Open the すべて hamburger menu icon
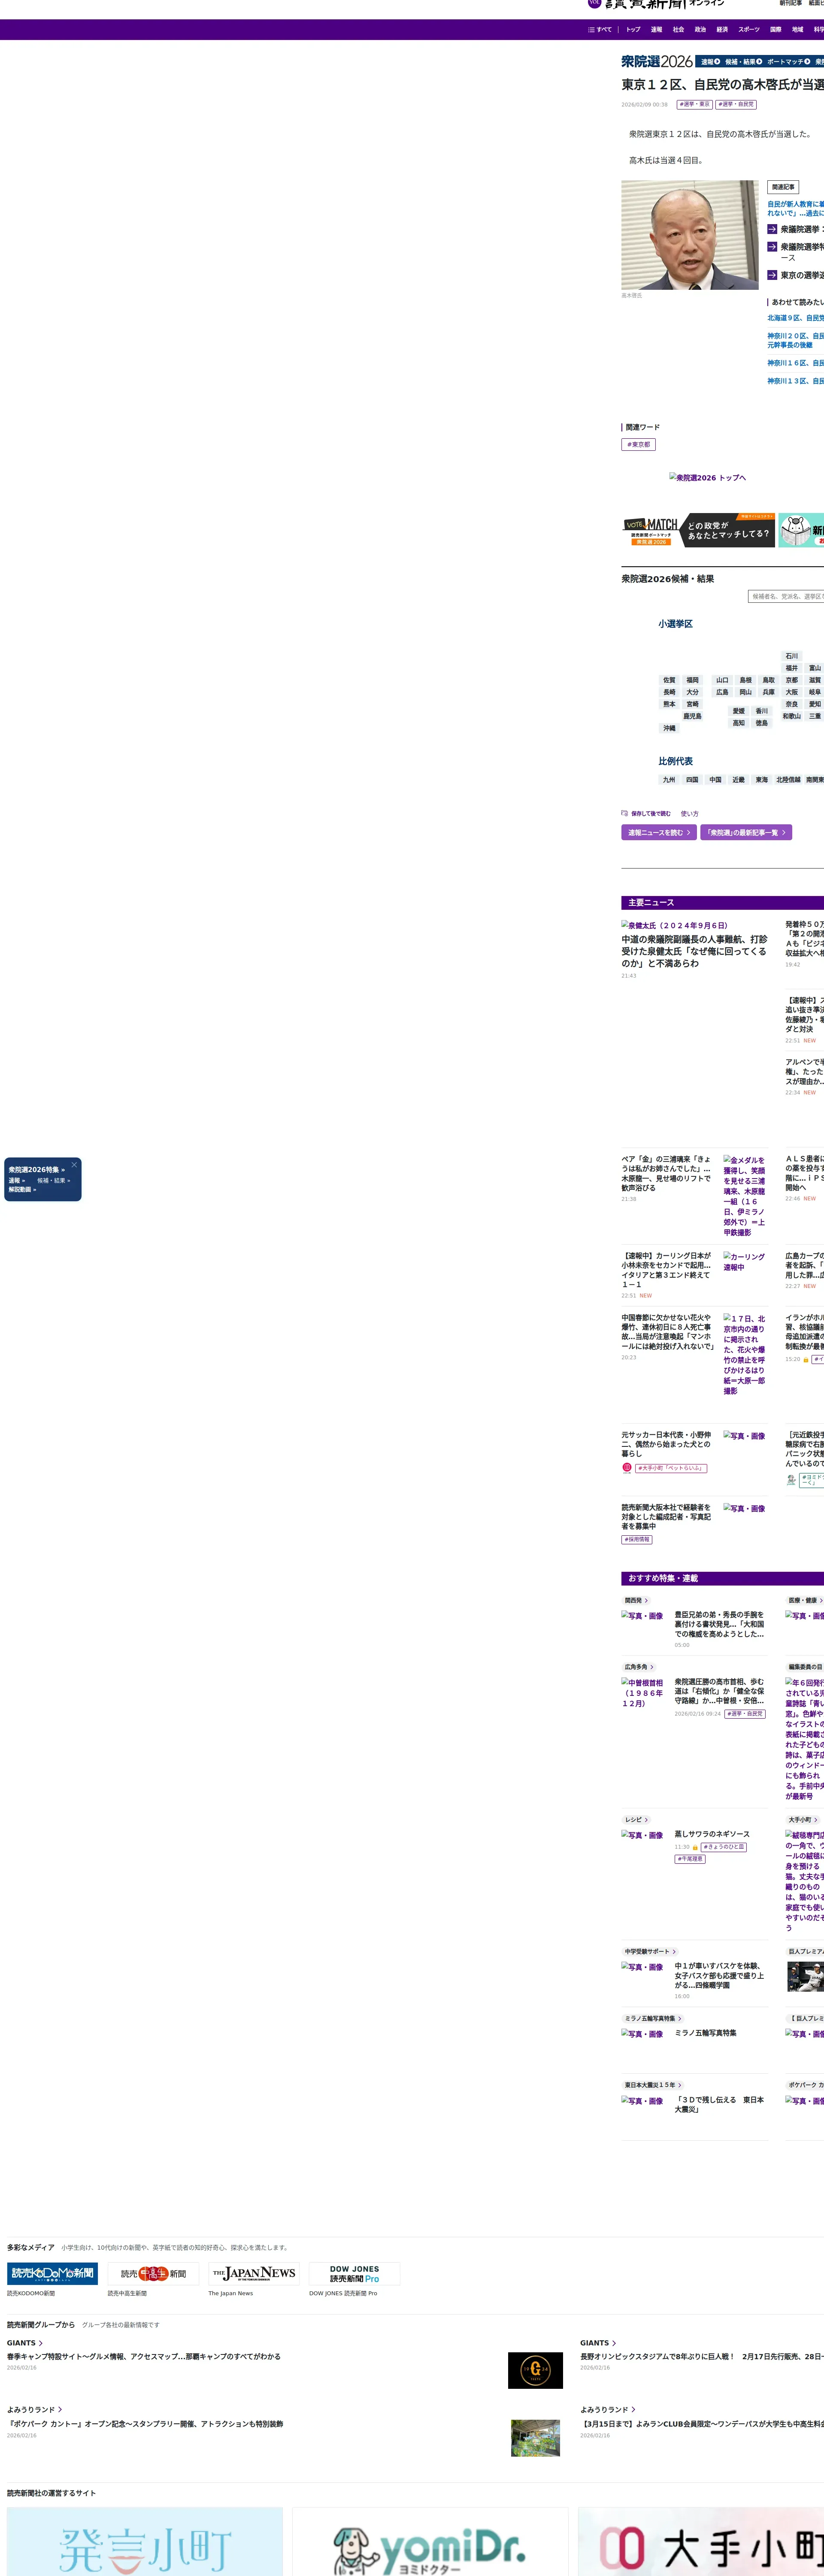This screenshot has height=2576, width=824. 591,30
